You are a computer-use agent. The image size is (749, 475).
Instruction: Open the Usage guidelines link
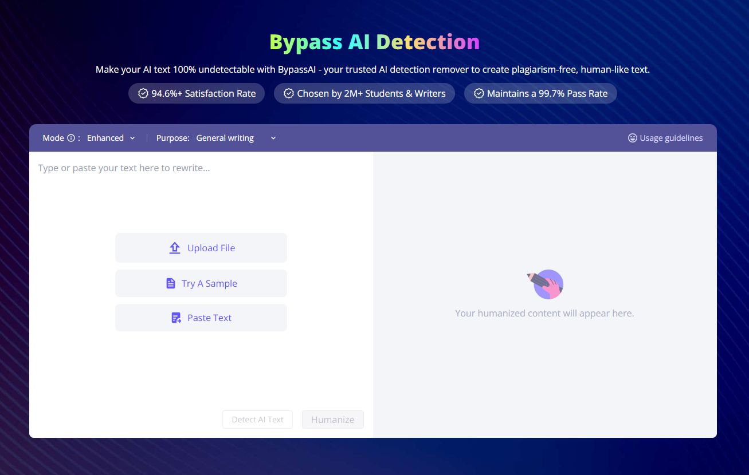pos(665,138)
